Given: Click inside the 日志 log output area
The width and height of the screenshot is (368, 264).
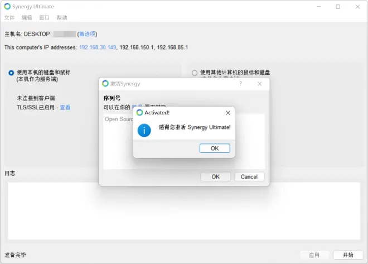Looking at the screenshot, I should (x=184, y=211).
